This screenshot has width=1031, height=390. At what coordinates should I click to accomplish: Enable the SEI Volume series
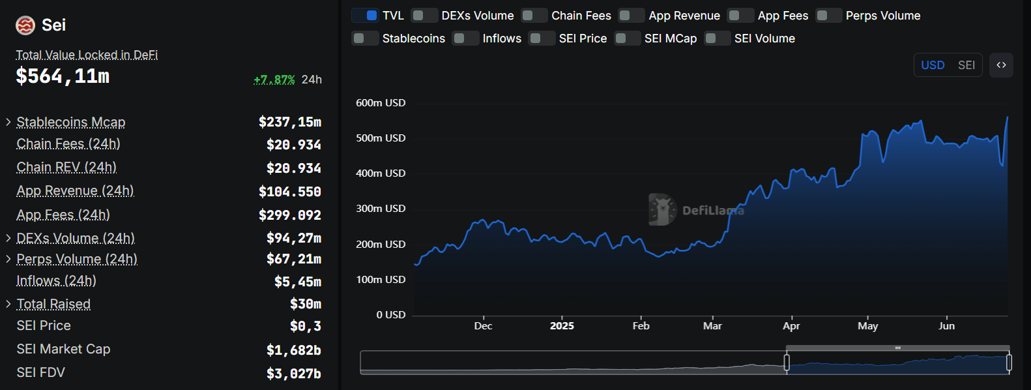[x=717, y=38]
